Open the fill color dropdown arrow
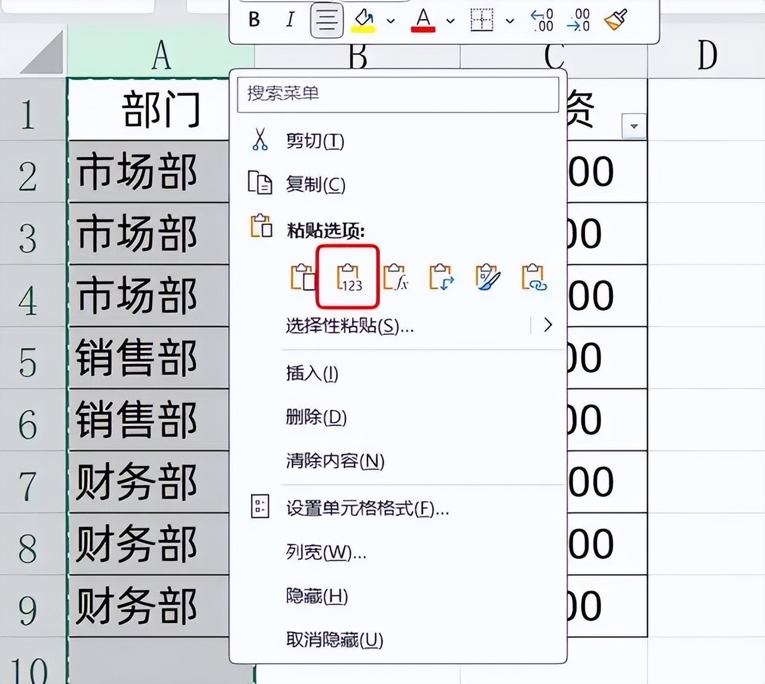Screen dimensions: 765x684 point(391,21)
